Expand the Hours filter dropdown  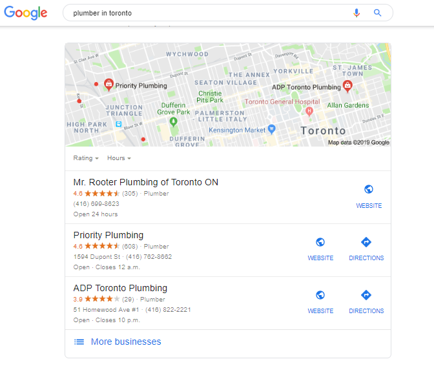click(x=119, y=158)
